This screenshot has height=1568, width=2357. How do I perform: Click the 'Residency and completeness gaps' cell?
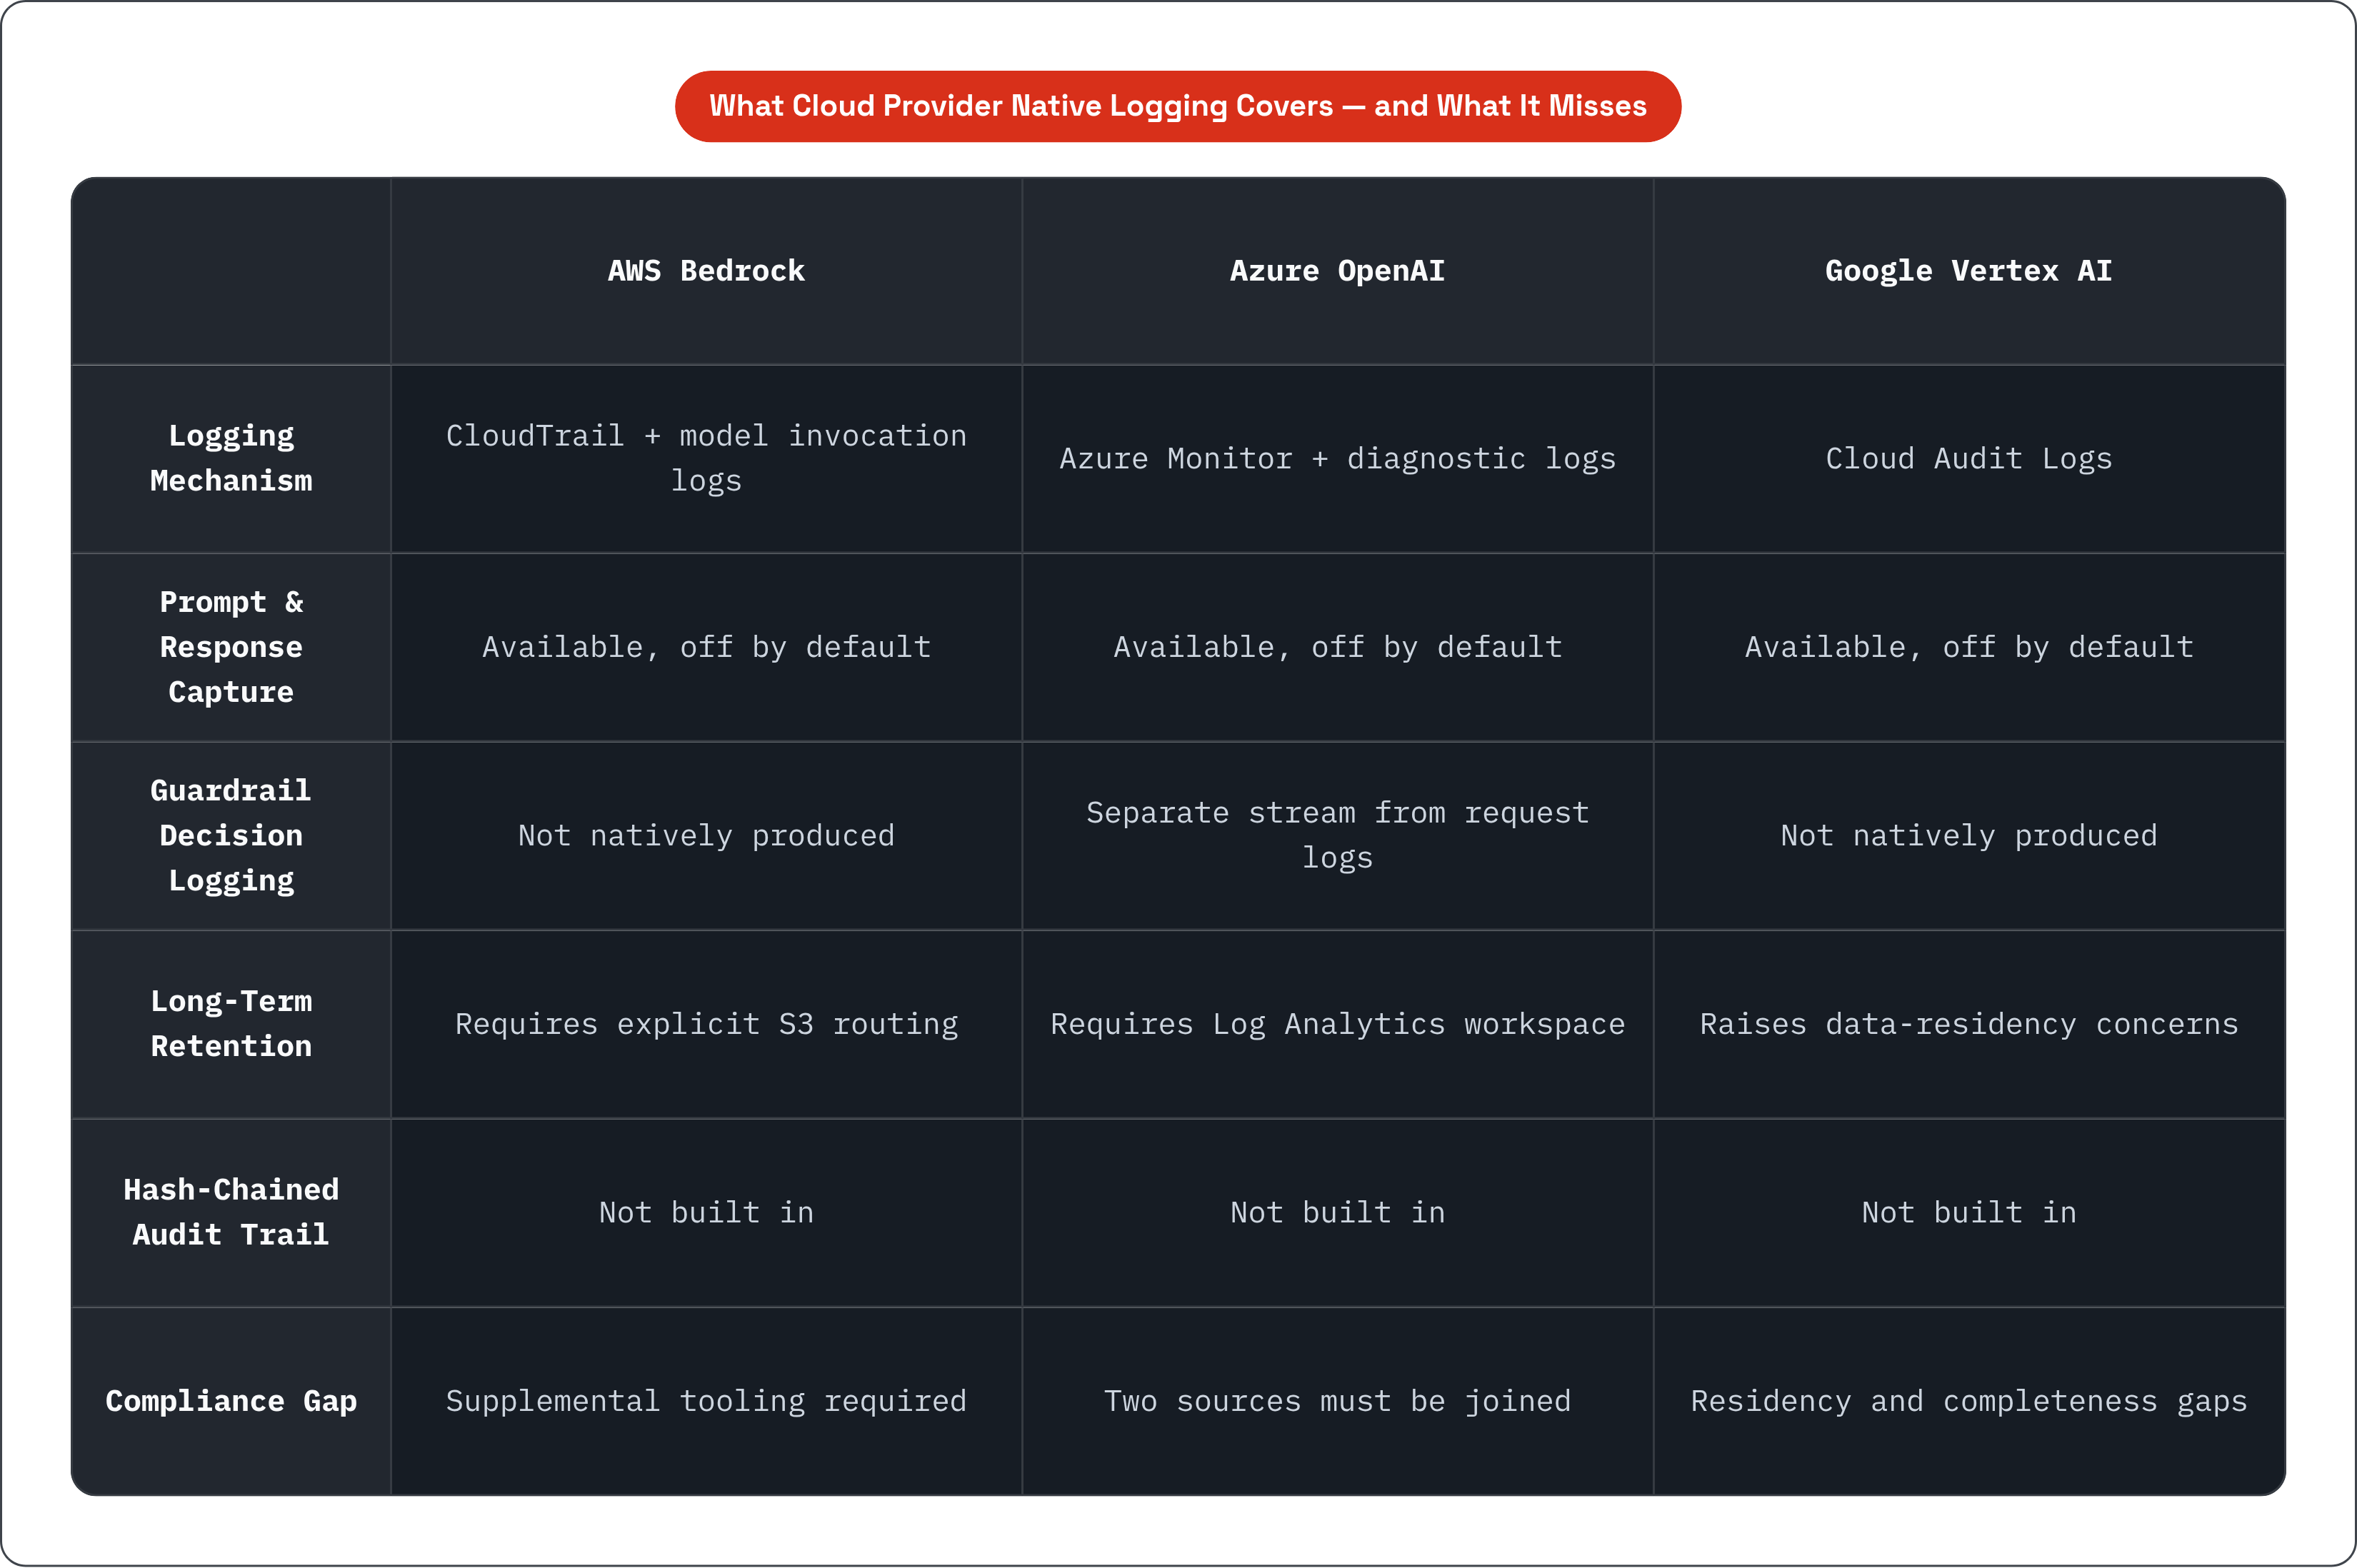(1969, 1401)
